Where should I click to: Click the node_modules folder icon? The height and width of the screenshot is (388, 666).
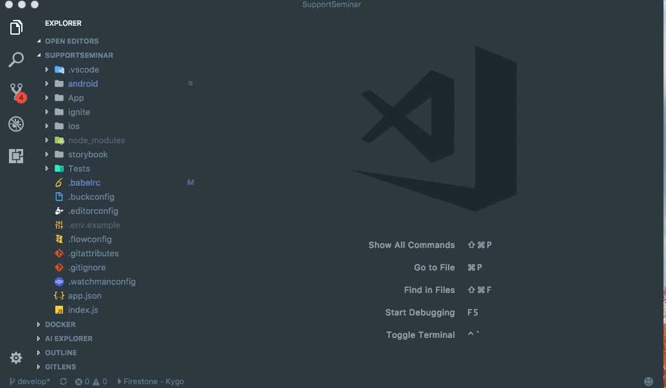pyautogui.click(x=59, y=140)
